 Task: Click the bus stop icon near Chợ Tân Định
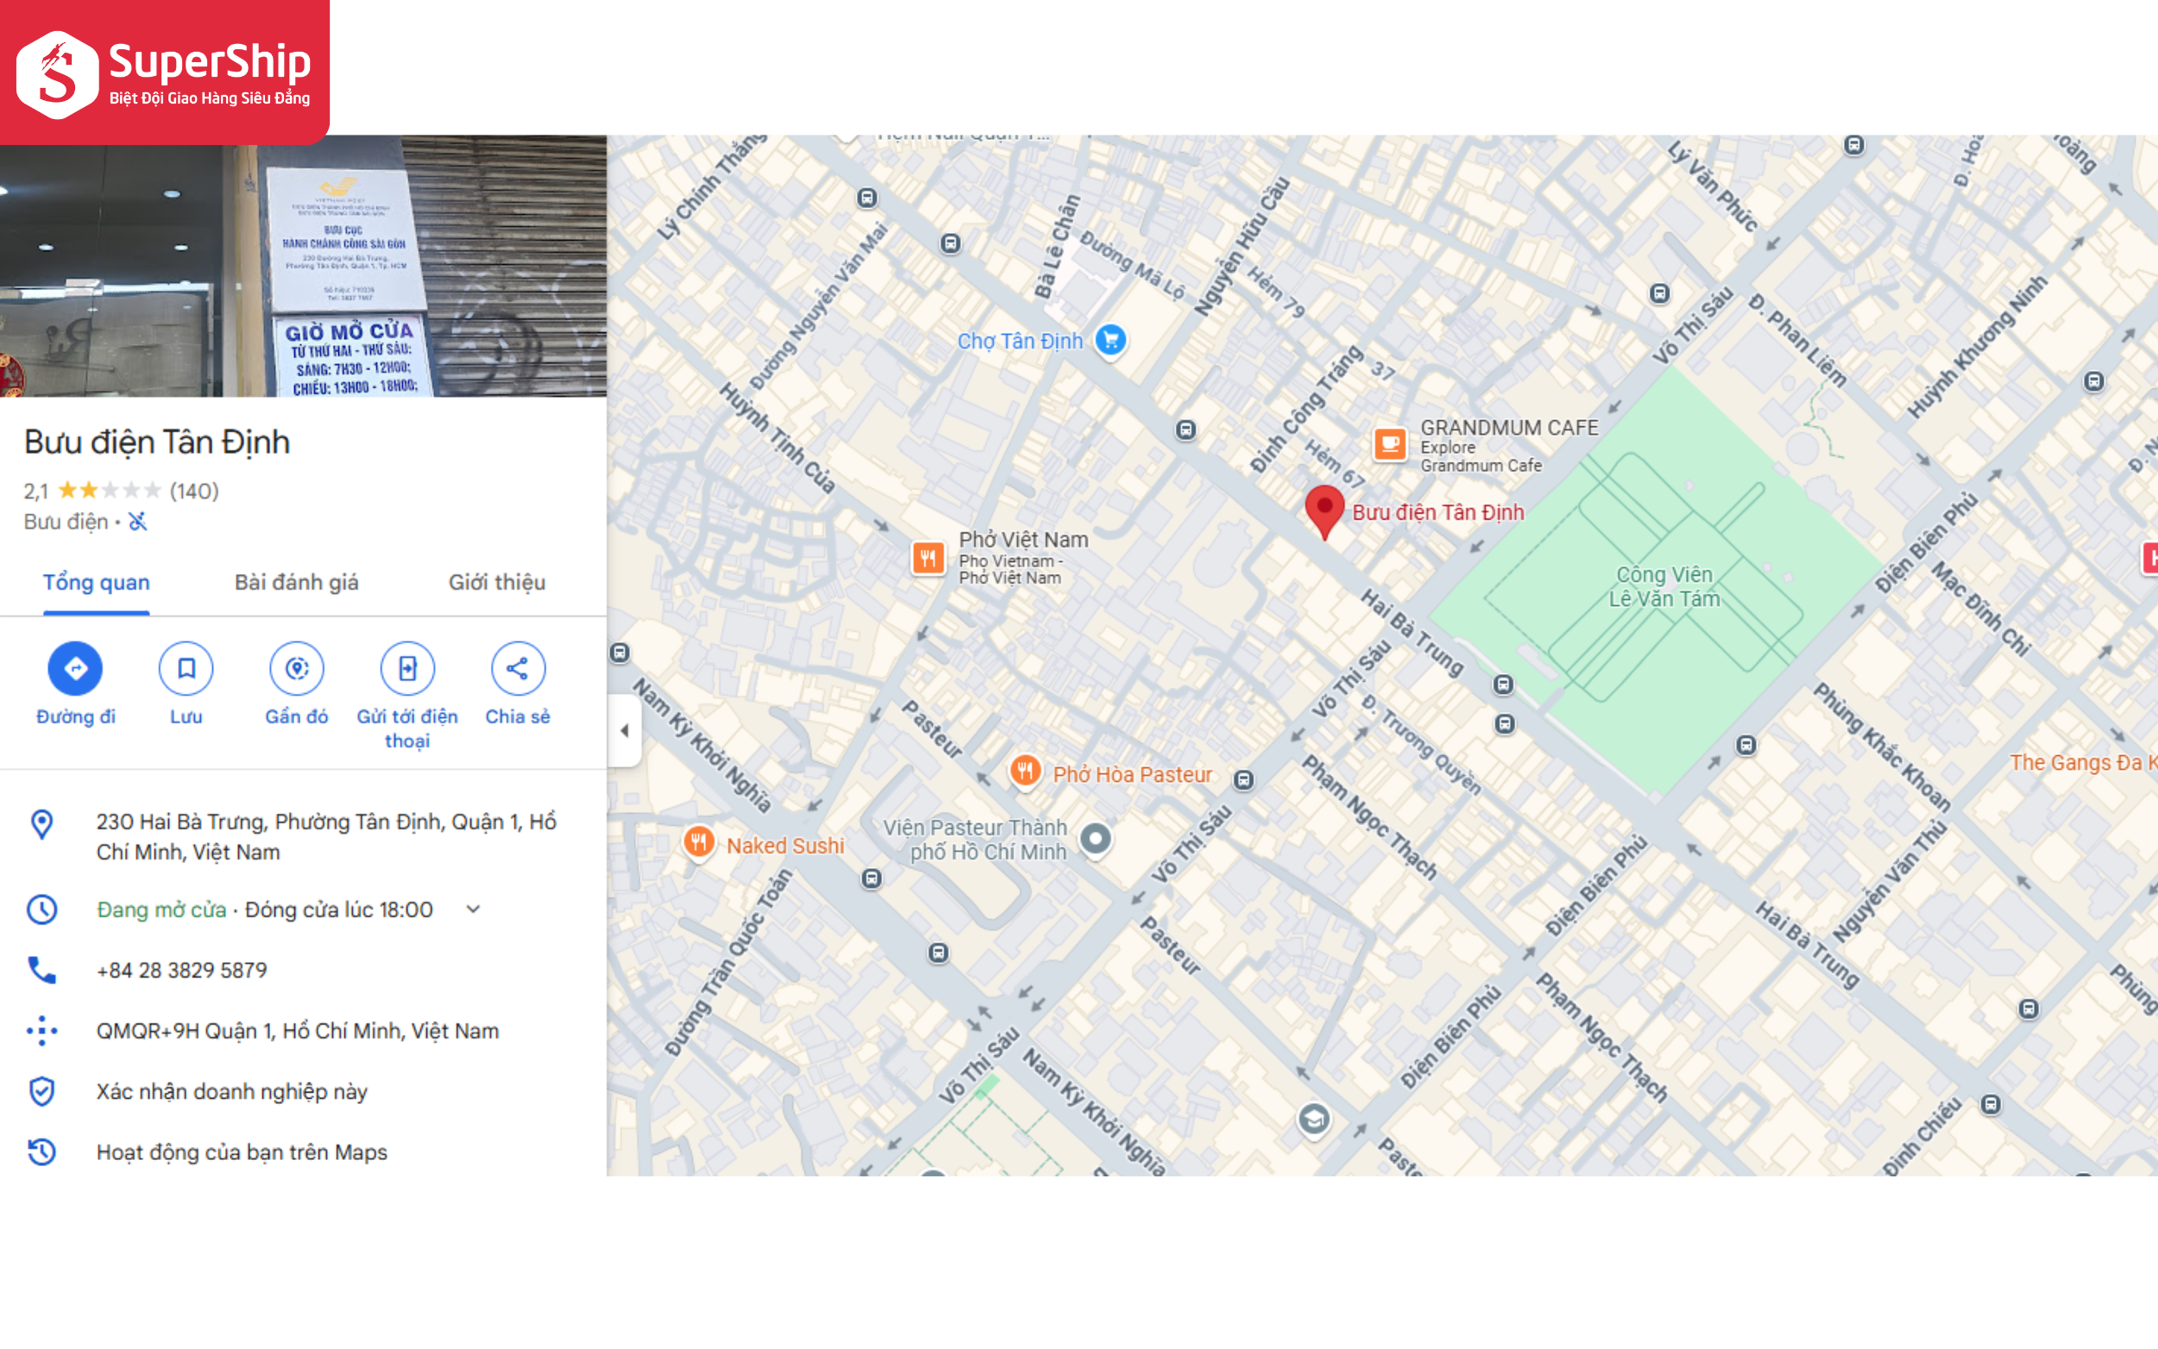[1186, 430]
